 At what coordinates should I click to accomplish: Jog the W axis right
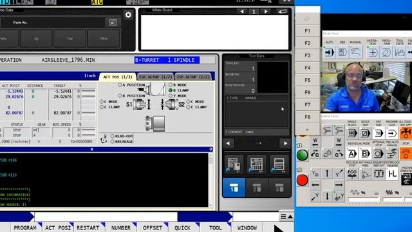click(x=339, y=142)
